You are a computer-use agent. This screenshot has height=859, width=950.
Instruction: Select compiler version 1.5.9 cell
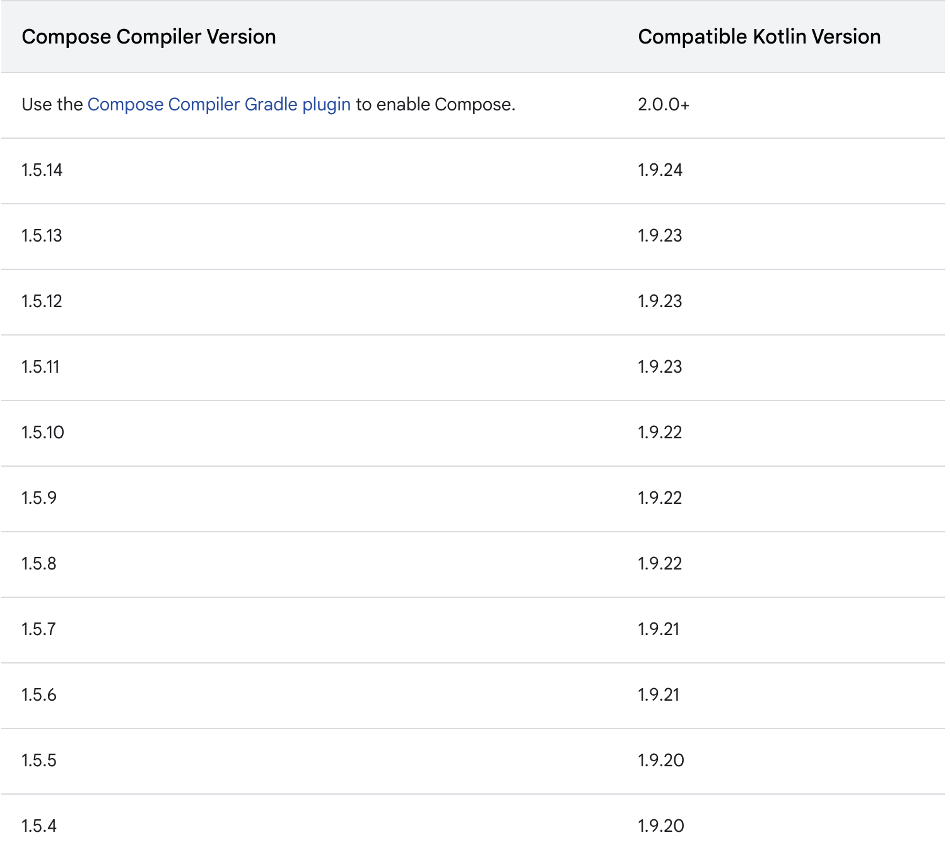click(x=39, y=498)
